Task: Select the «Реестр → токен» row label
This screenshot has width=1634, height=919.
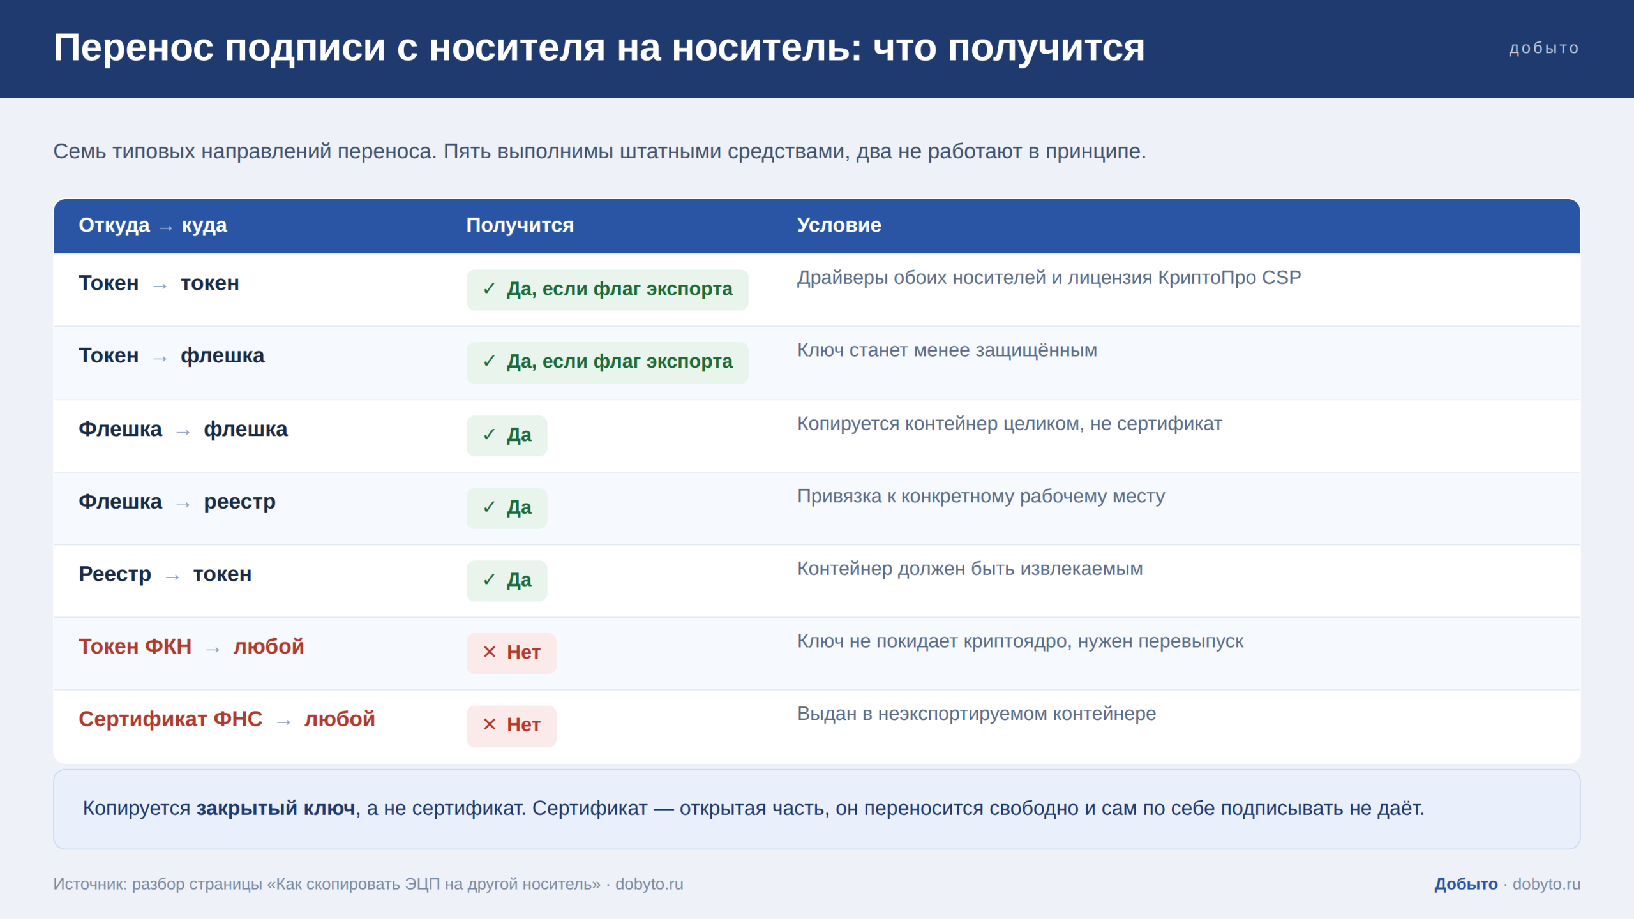Action: (x=165, y=574)
